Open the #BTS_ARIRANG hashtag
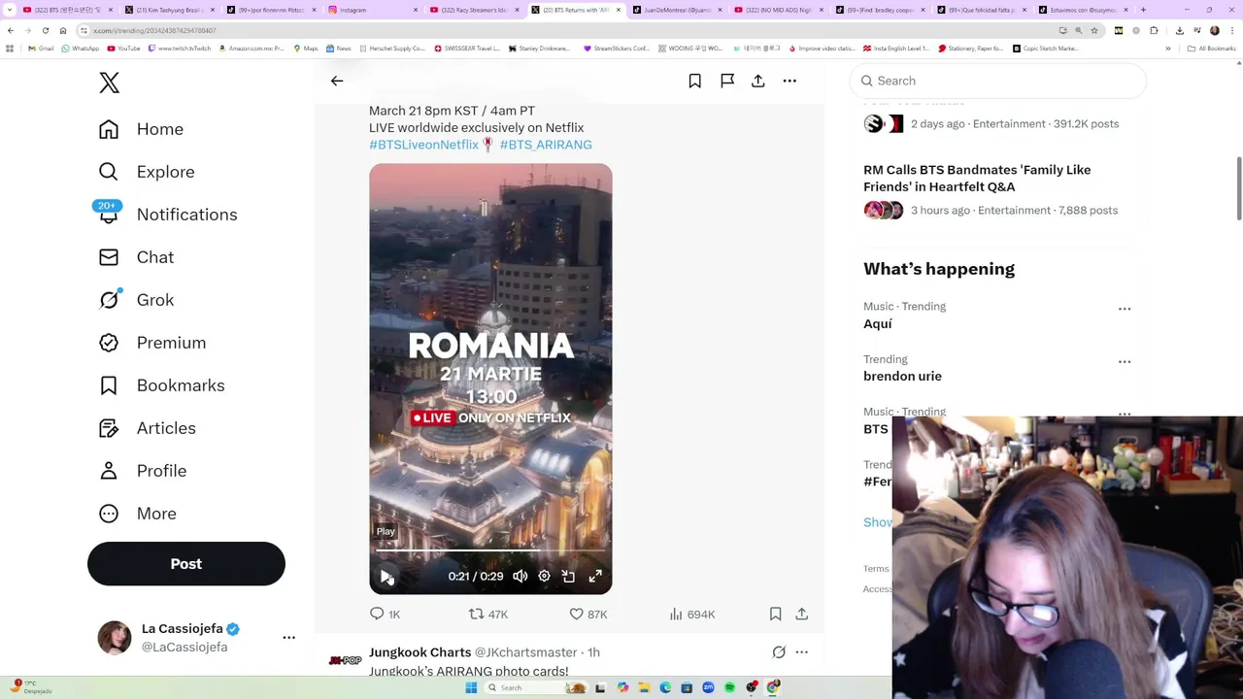 click(x=546, y=145)
